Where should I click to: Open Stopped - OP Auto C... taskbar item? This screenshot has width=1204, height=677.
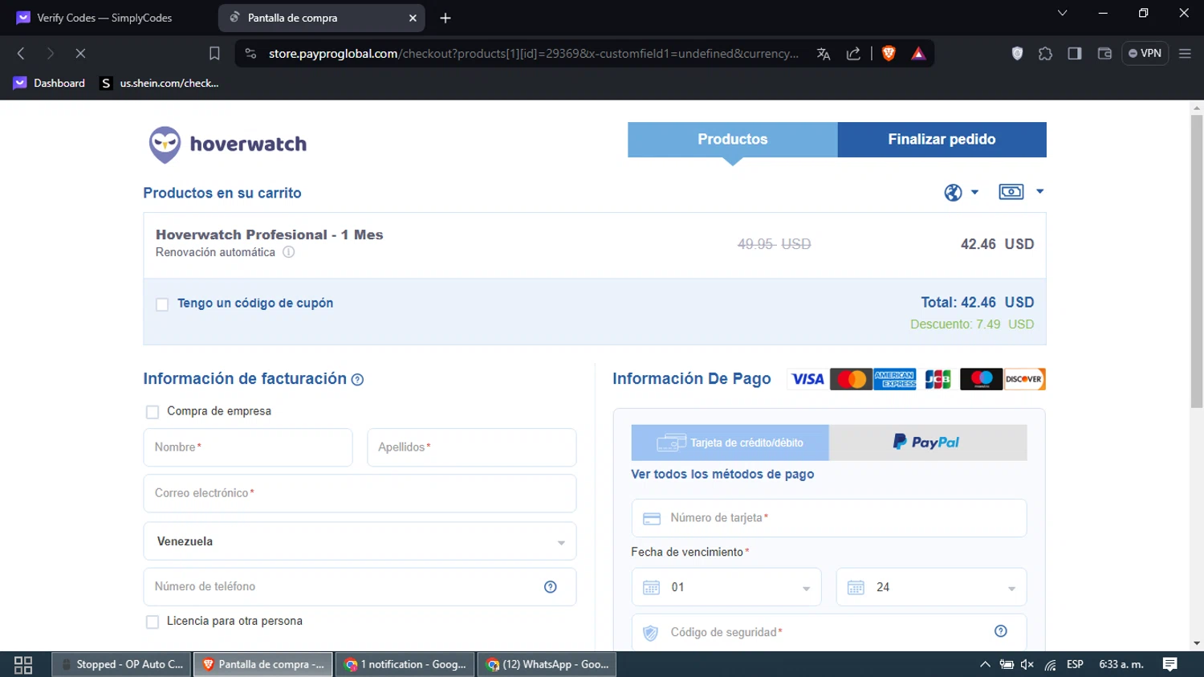pyautogui.click(x=122, y=665)
